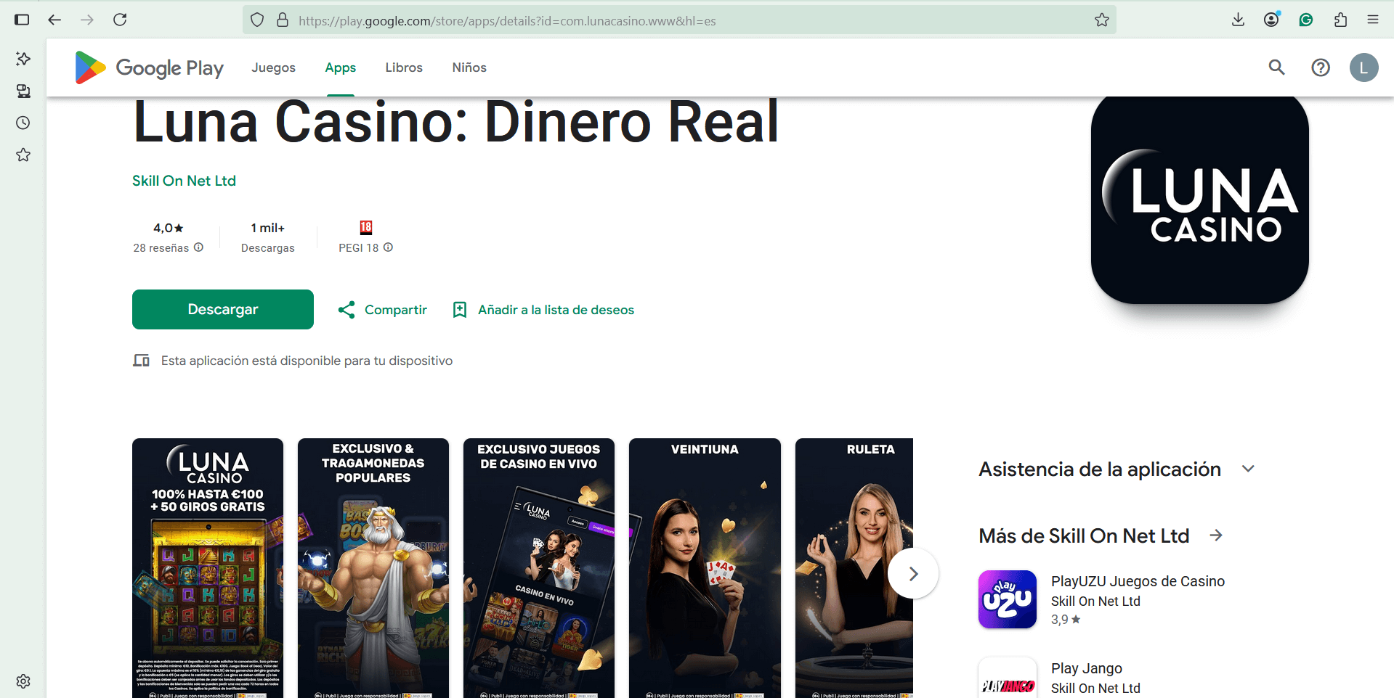This screenshot has height=698, width=1394.
Task: Open the account avatar L
Action: tap(1363, 67)
